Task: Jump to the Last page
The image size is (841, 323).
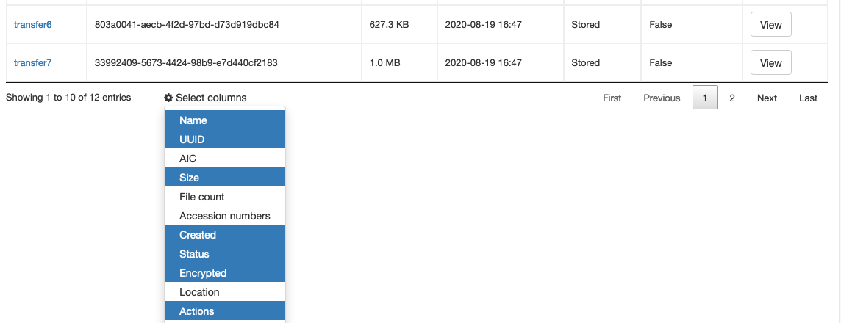Action: tap(808, 98)
